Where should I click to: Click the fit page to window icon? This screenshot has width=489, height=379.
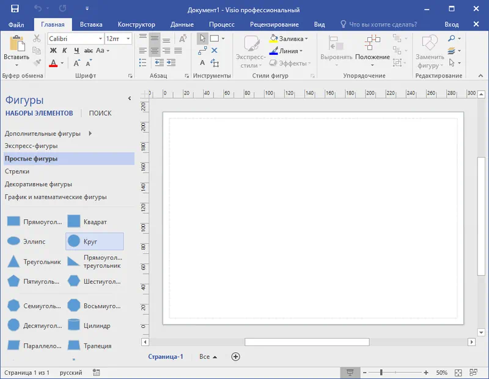(x=458, y=372)
